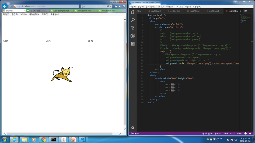
Task: Select the 네이버 뉴스 browser tab
Action: coord(38,10)
